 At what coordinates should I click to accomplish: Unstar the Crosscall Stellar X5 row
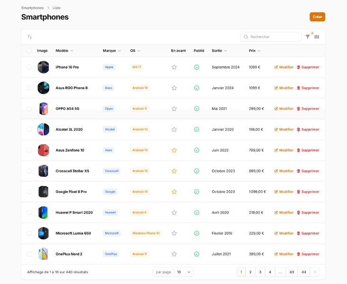click(x=174, y=171)
